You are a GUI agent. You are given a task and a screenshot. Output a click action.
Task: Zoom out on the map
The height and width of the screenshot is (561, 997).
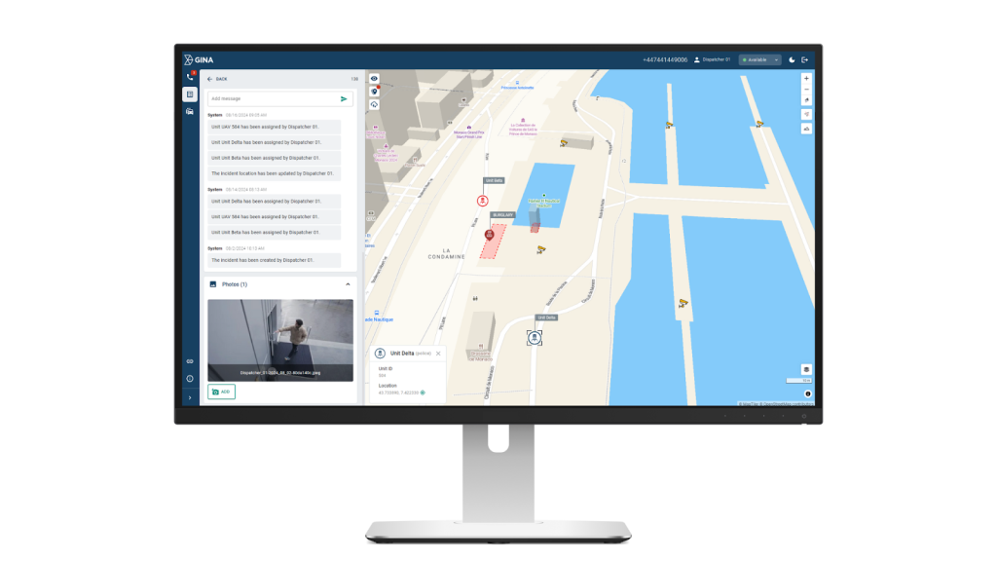[806, 90]
